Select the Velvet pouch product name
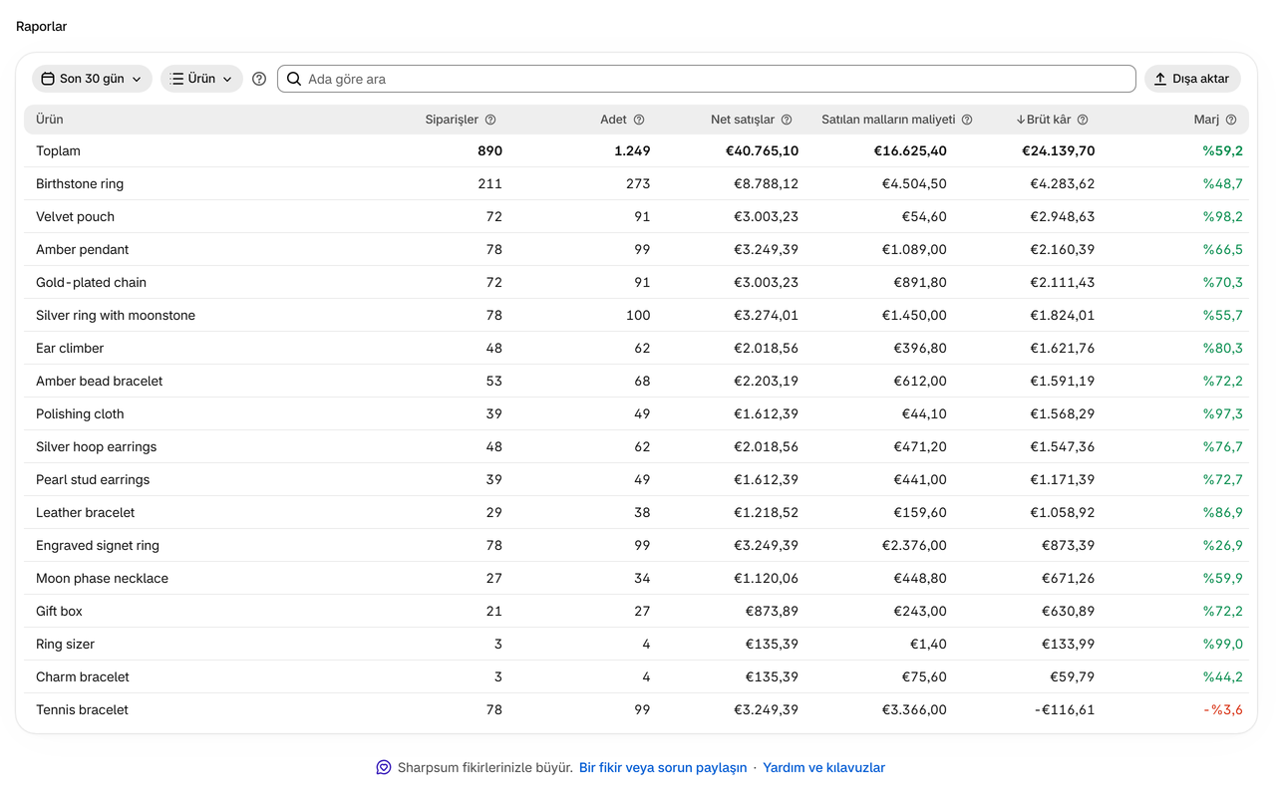The height and width of the screenshot is (797, 1276). 75,216
